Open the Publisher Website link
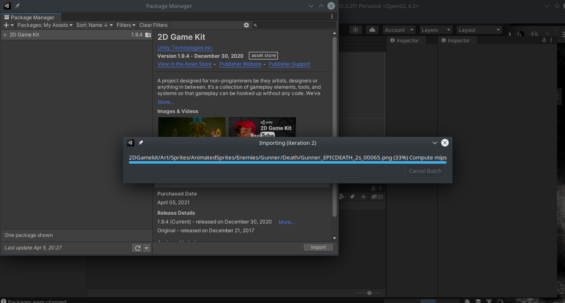Viewport: 565px width, 303px height. 240,64
